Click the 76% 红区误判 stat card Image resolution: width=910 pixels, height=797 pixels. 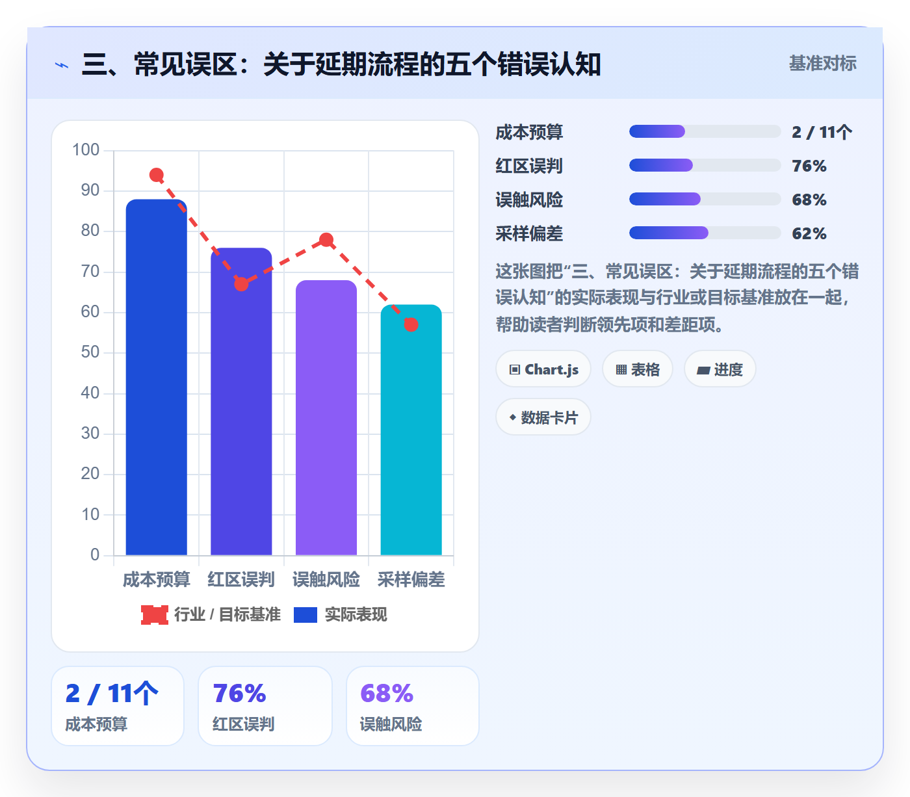click(265, 706)
